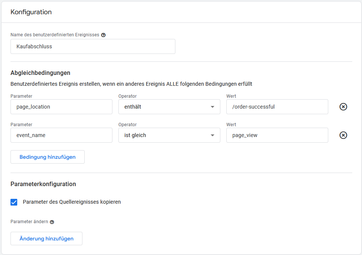Remove the page_location condition row
Screen dimensions: 362x255
click(x=343, y=107)
